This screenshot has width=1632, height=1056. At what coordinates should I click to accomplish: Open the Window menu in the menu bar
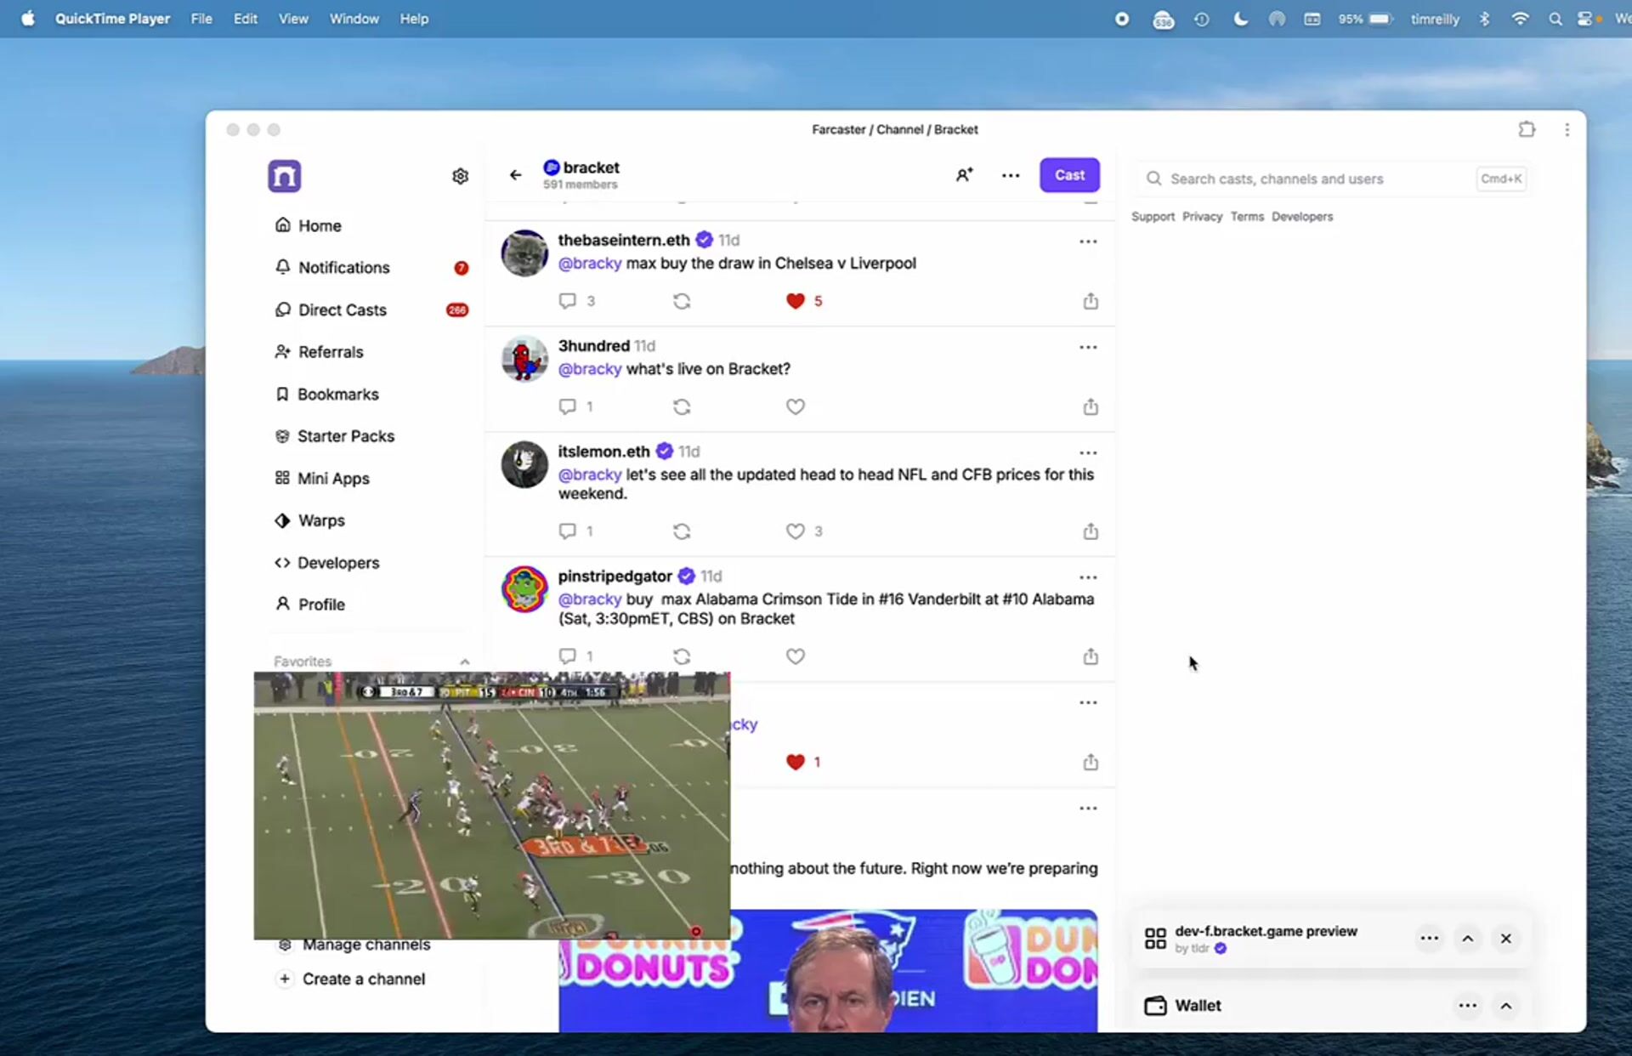click(x=354, y=19)
